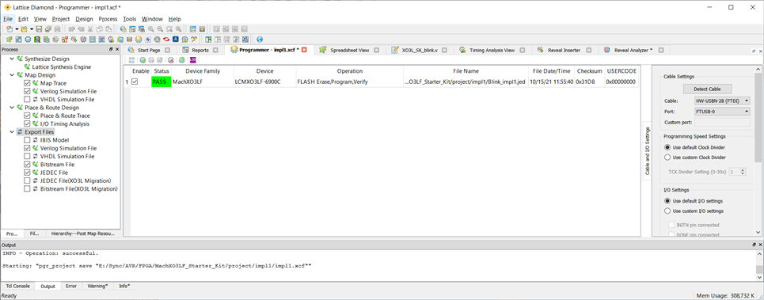Click the blue 'A' simulator icon in toolbar
Image resolution: width=764 pixels, height=300 pixels.
pos(176,40)
